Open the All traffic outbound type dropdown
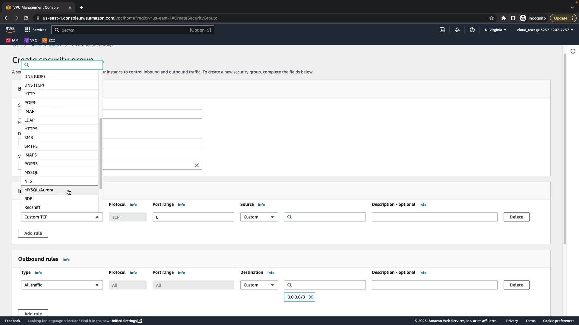This screenshot has width=579, height=325. 62,285
